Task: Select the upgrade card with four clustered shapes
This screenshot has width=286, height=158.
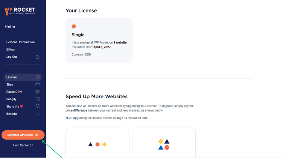Action: click(164, 143)
